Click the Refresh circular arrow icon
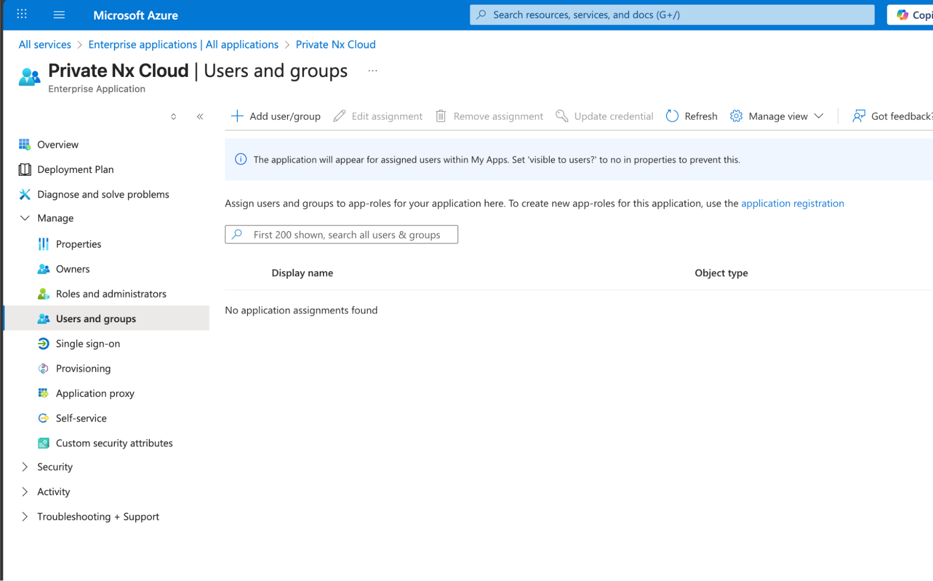 [672, 116]
